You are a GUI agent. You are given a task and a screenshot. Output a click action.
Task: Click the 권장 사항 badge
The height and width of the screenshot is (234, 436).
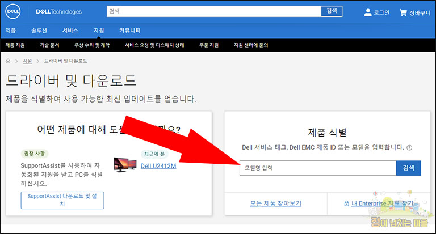pos(35,154)
